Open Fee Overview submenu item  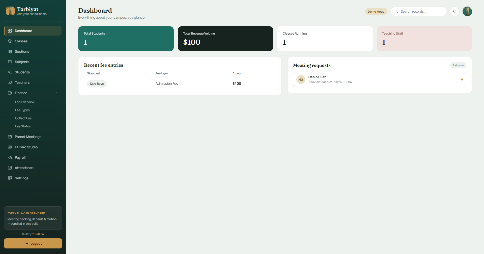click(24, 102)
